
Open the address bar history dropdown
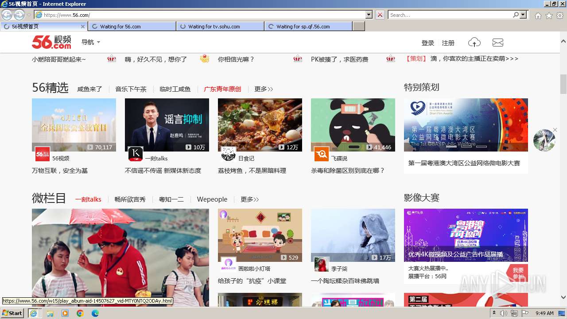[x=369, y=15]
